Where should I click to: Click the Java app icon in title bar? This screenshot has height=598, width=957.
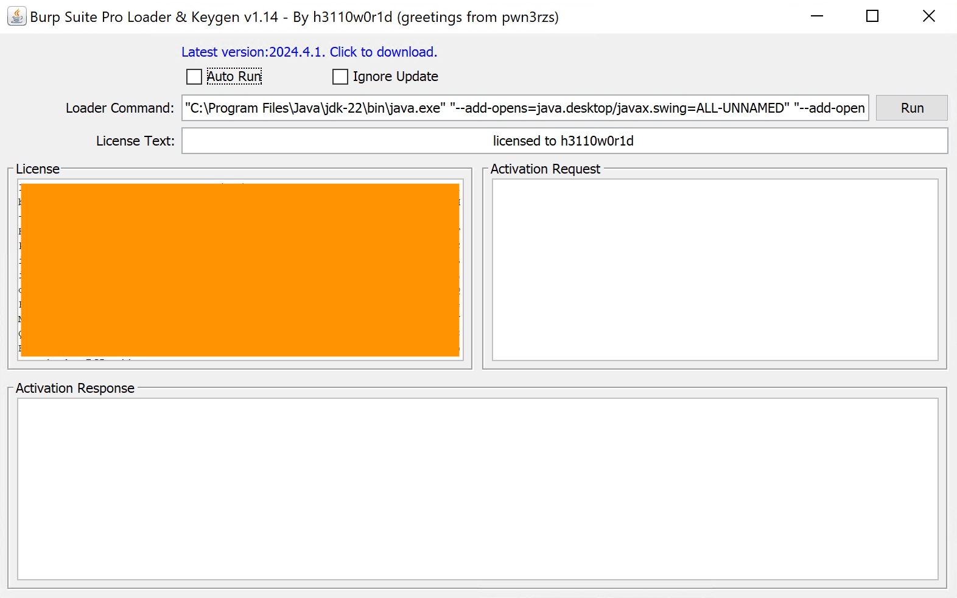pyautogui.click(x=17, y=16)
